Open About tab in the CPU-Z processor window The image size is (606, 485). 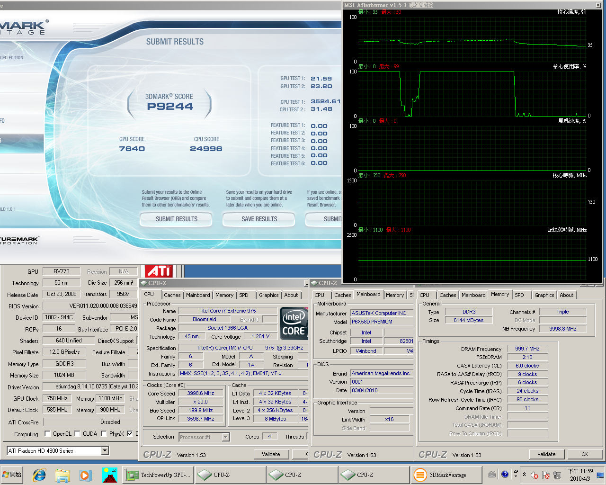291,295
